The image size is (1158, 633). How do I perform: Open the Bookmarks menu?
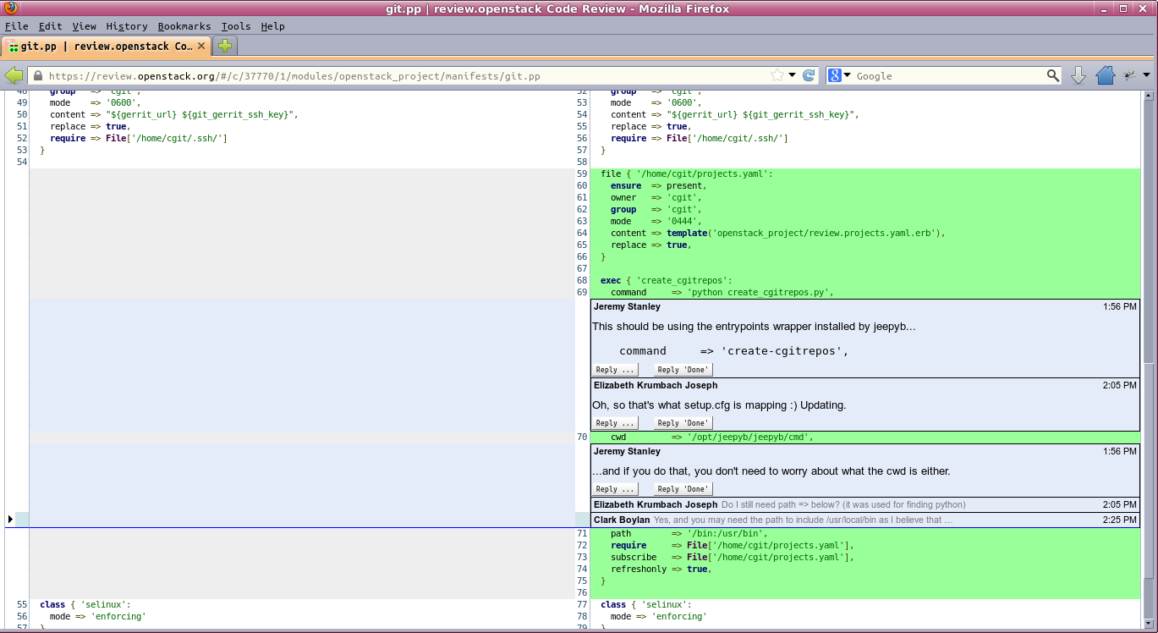click(x=184, y=26)
